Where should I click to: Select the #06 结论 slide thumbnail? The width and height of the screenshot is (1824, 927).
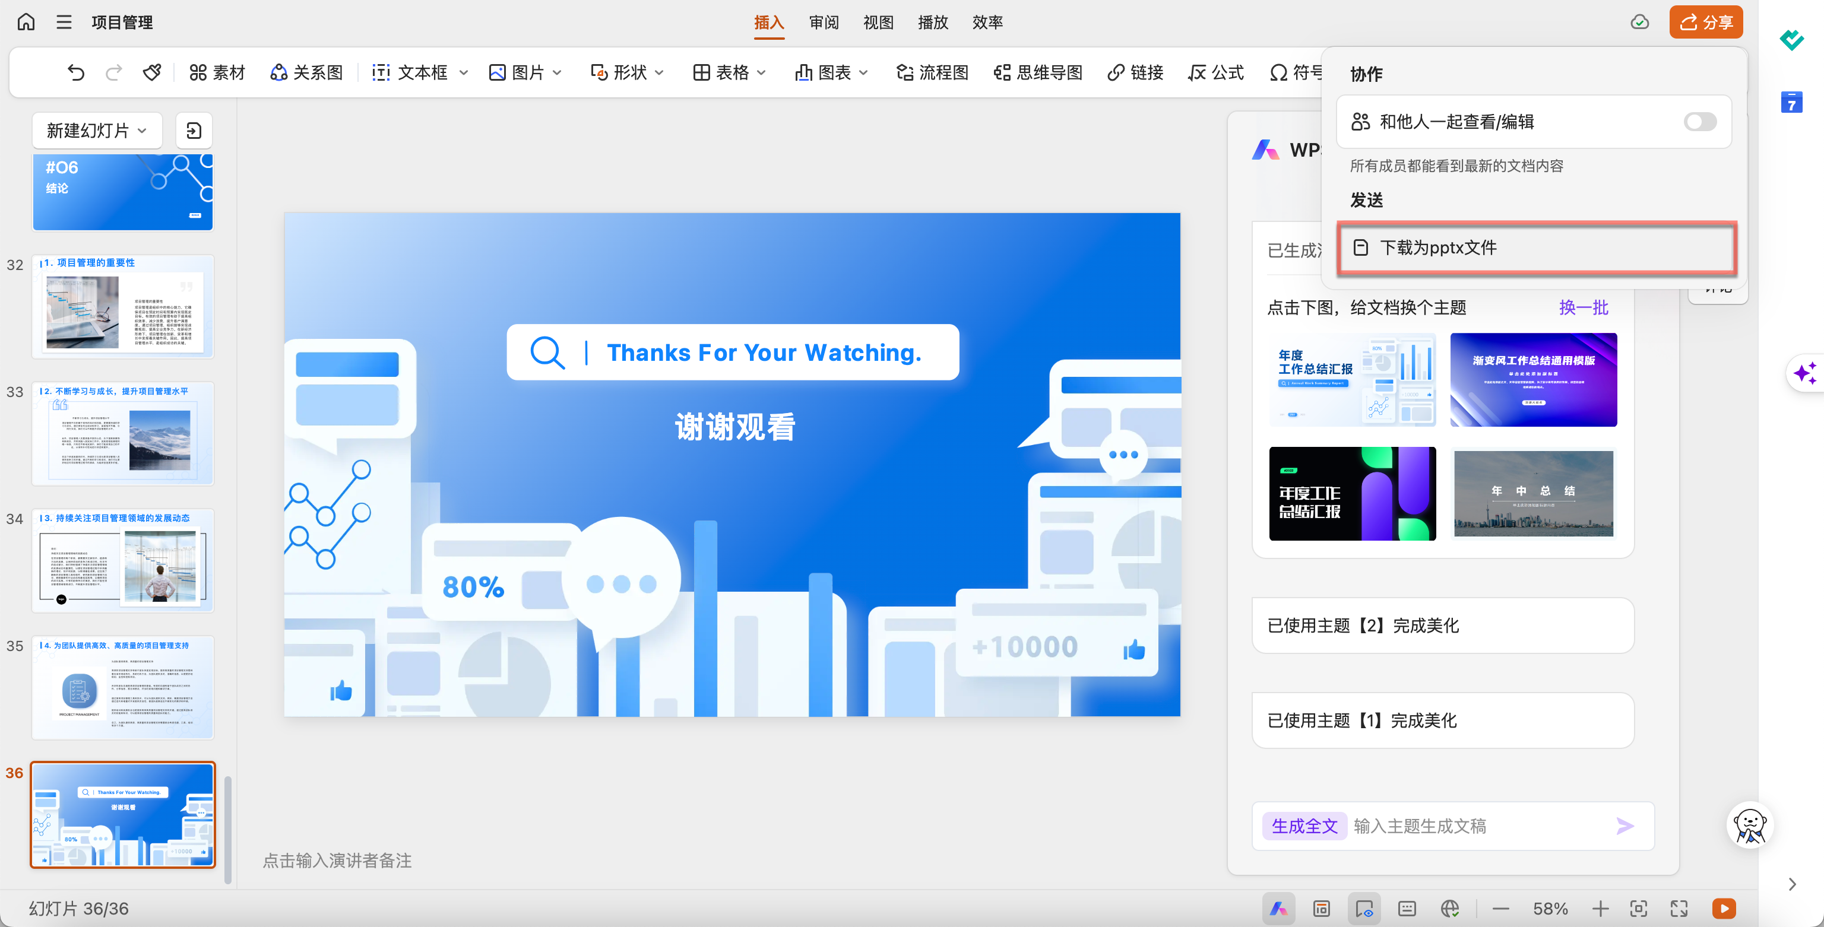pos(122,192)
